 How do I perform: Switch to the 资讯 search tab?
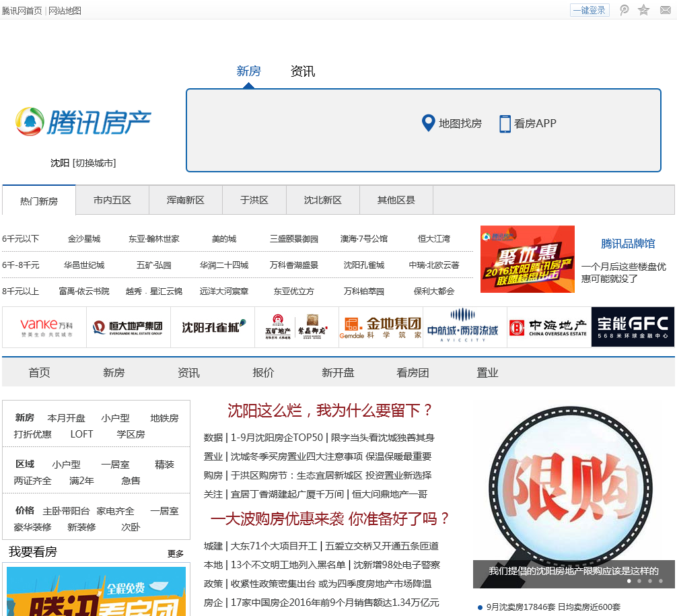[303, 71]
